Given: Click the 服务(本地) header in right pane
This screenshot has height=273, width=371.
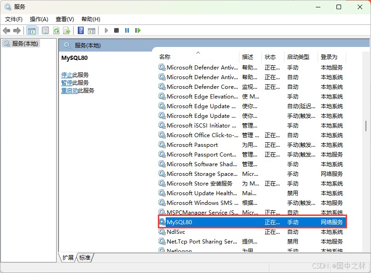Looking at the screenshot, I should (x=87, y=45).
